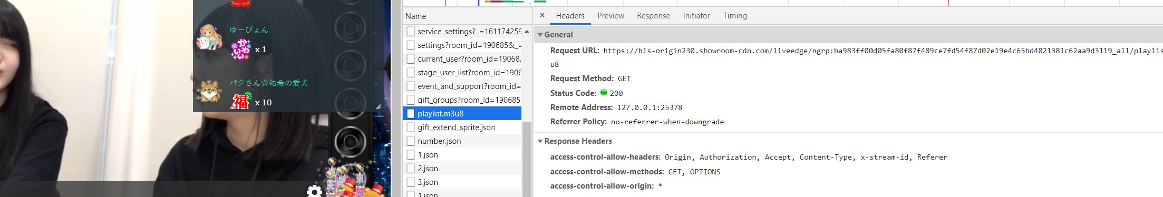Click the パクさん☆祐希の愛犬 username

pos(268,83)
